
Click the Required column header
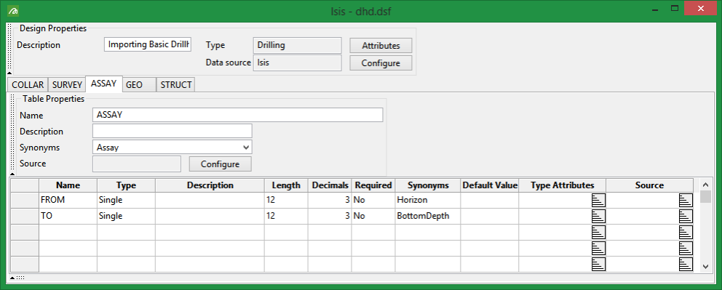pos(373,185)
